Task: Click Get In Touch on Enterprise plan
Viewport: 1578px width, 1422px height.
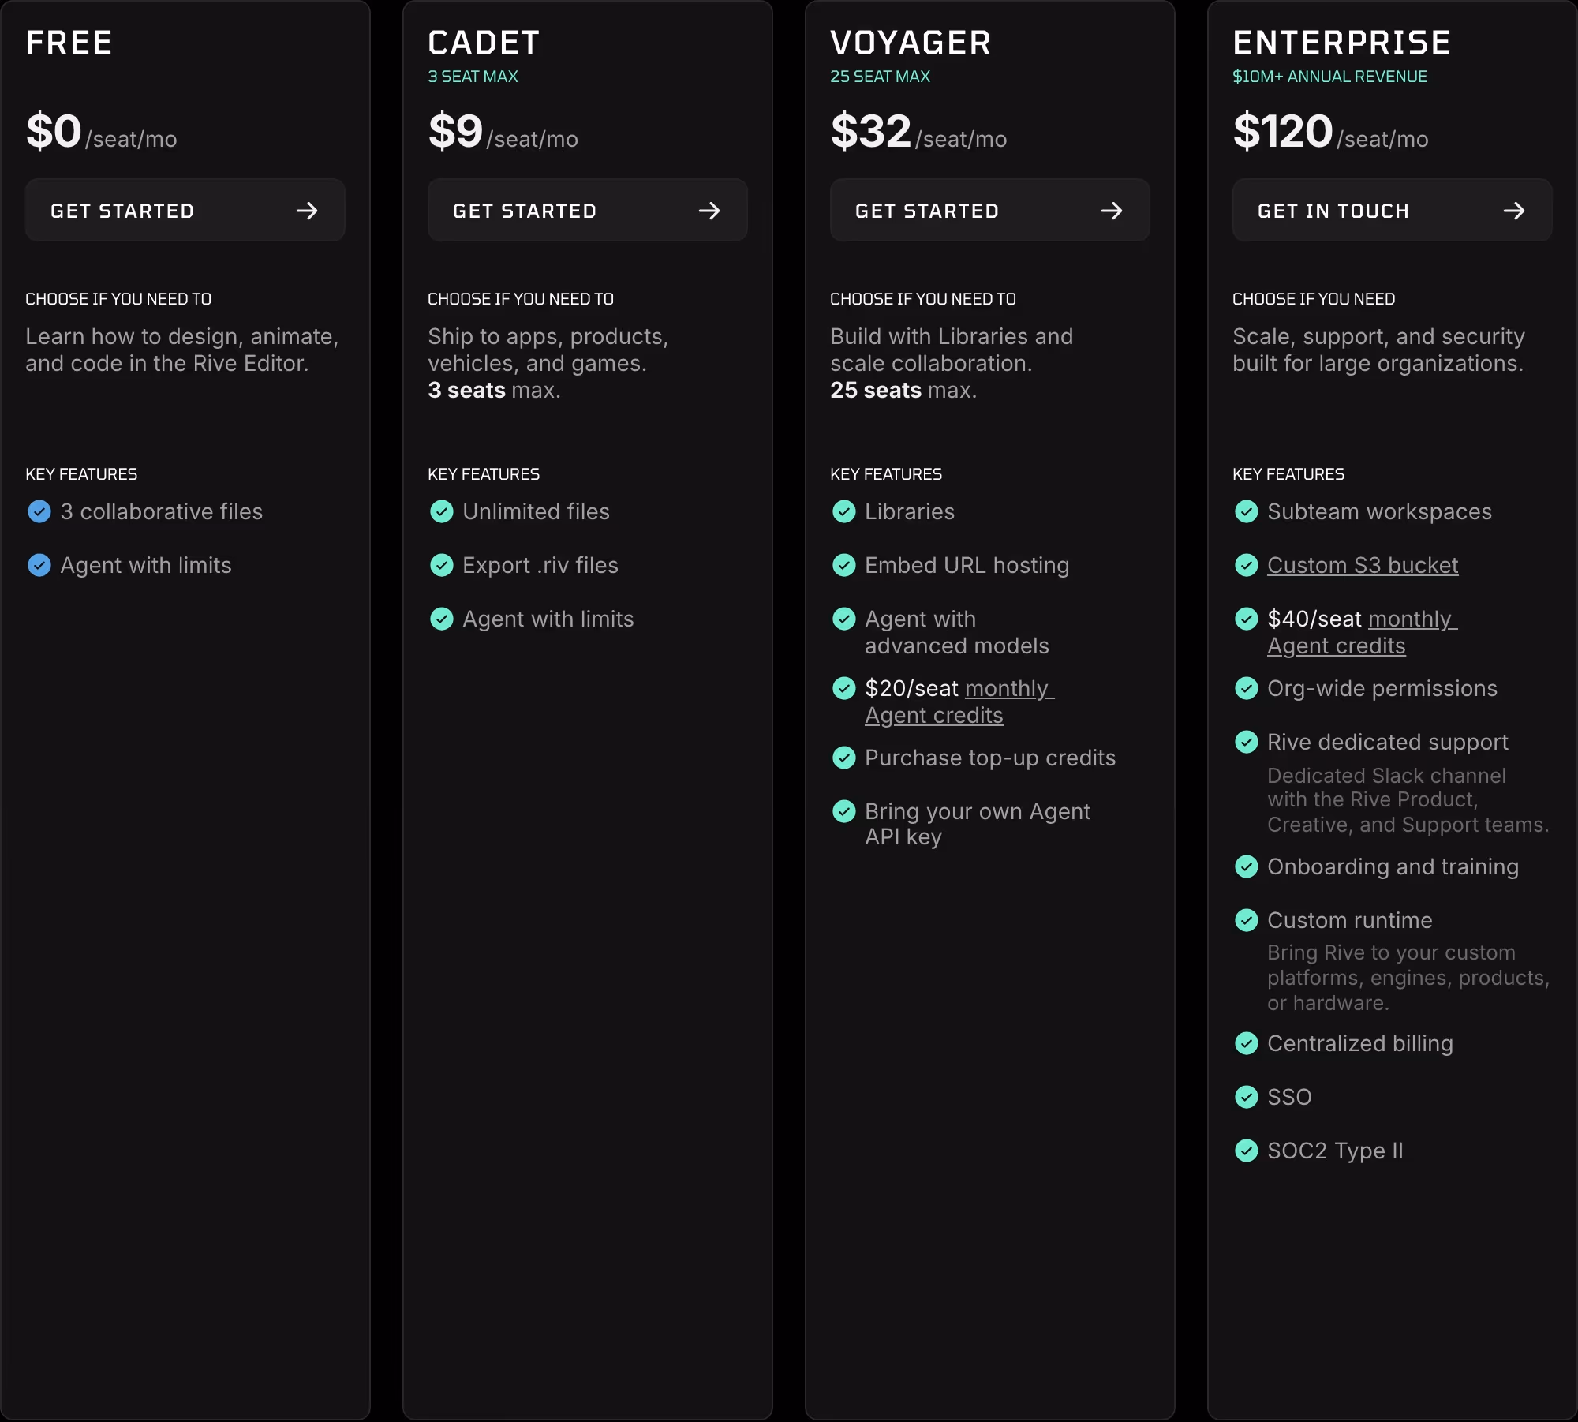Action: [1392, 210]
